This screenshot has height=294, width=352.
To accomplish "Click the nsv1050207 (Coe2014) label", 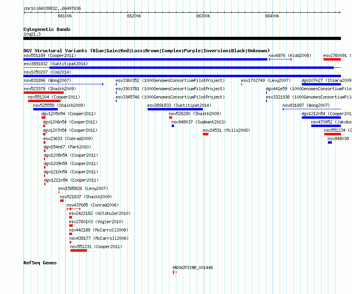I will [x=47, y=72].
